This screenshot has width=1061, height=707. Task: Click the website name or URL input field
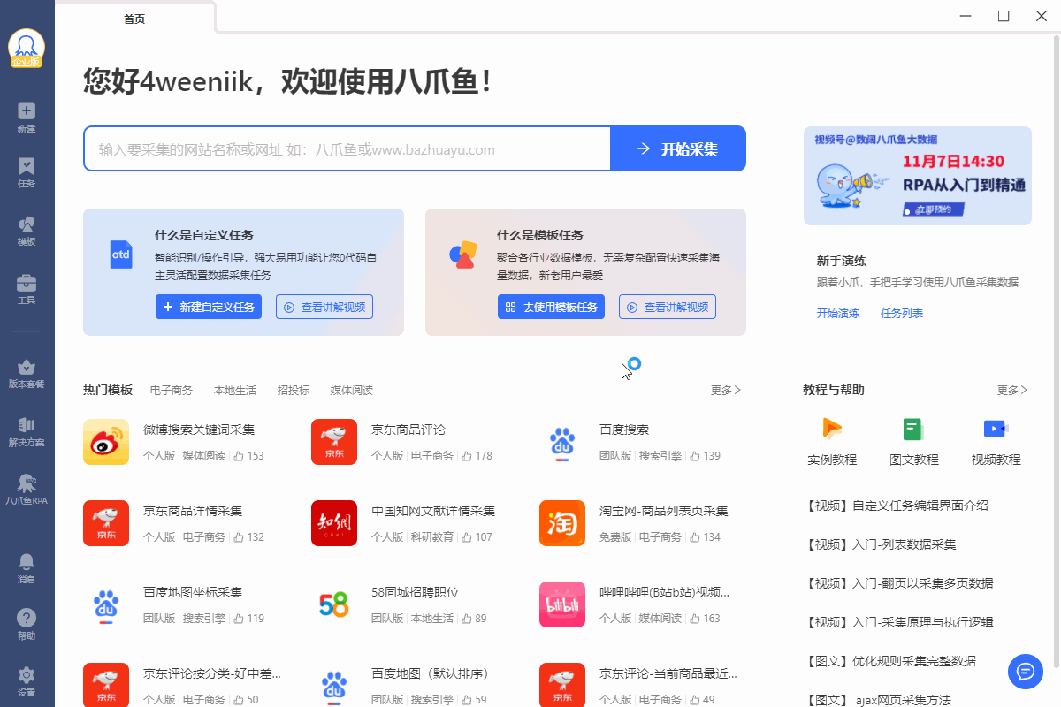[x=347, y=148]
